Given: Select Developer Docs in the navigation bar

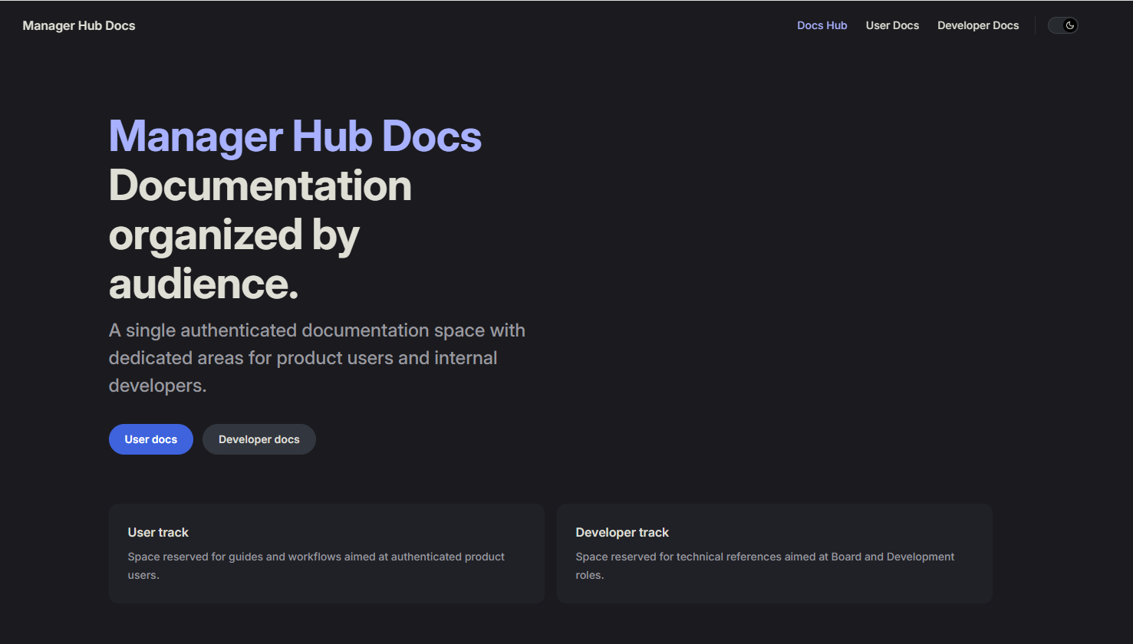Looking at the screenshot, I should pyautogui.click(x=978, y=25).
